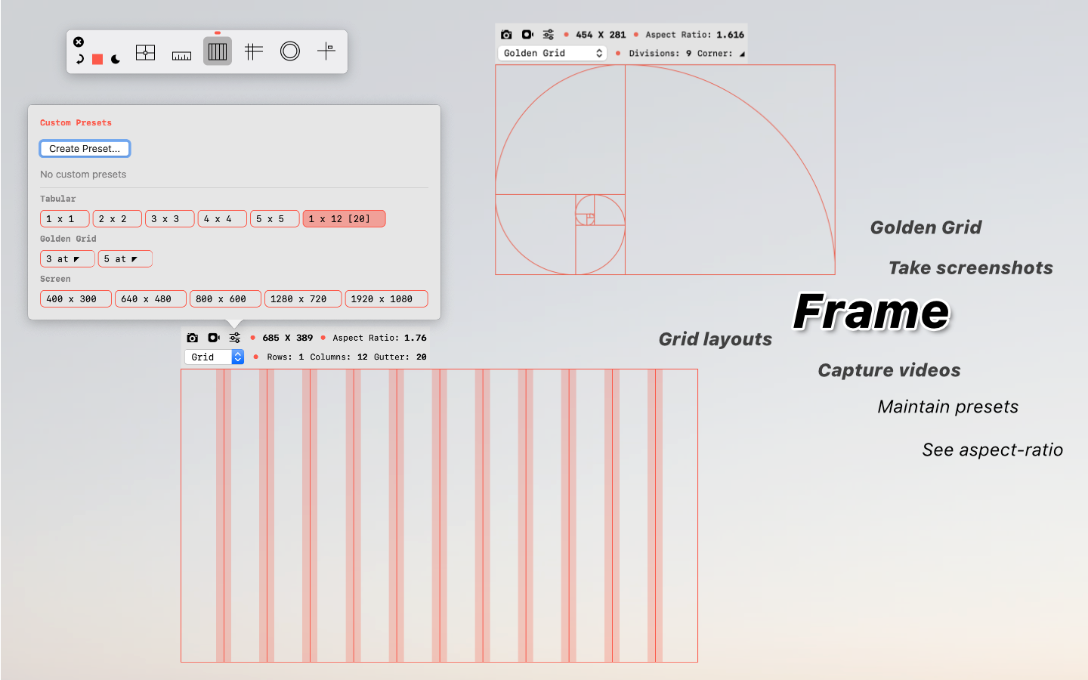Click the red dot before 454 X 281

(566, 35)
